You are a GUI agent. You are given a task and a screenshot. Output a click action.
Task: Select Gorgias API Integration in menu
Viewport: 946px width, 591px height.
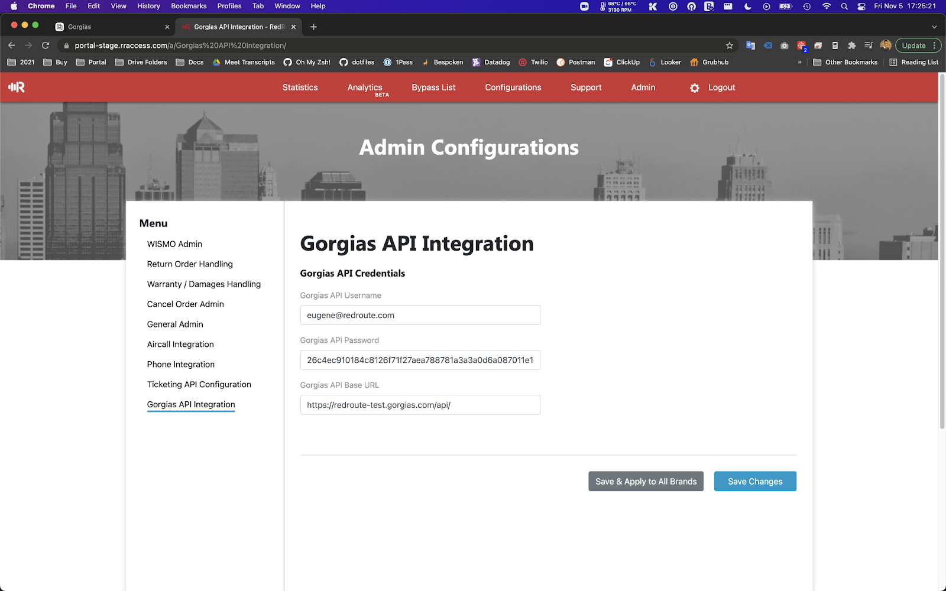[x=191, y=405]
